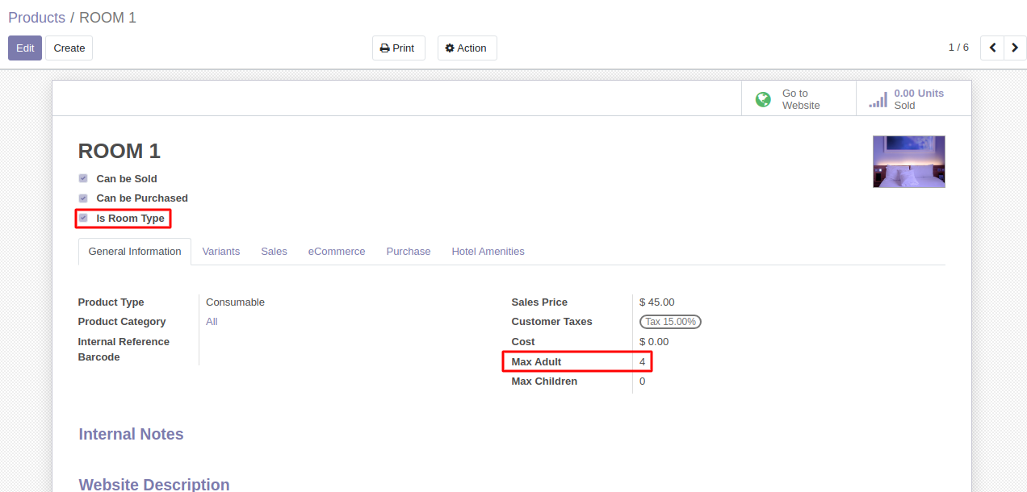Screen dimensions: 1027x492
Task: Click the Edit button
Action: point(25,48)
